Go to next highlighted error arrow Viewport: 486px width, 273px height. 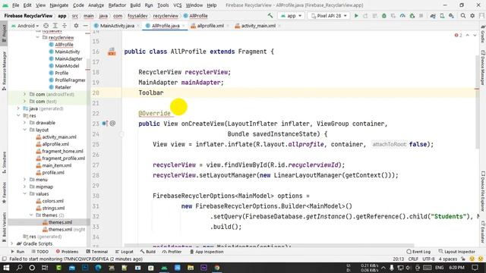tap(475, 36)
